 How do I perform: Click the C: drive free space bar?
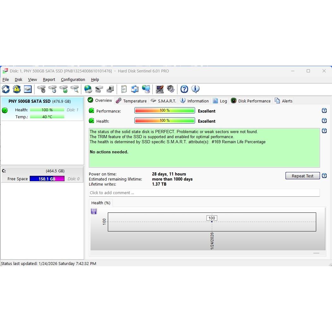(x=47, y=179)
